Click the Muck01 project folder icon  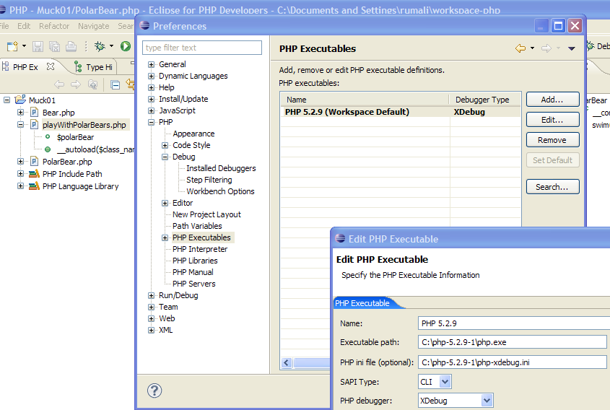[20, 100]
